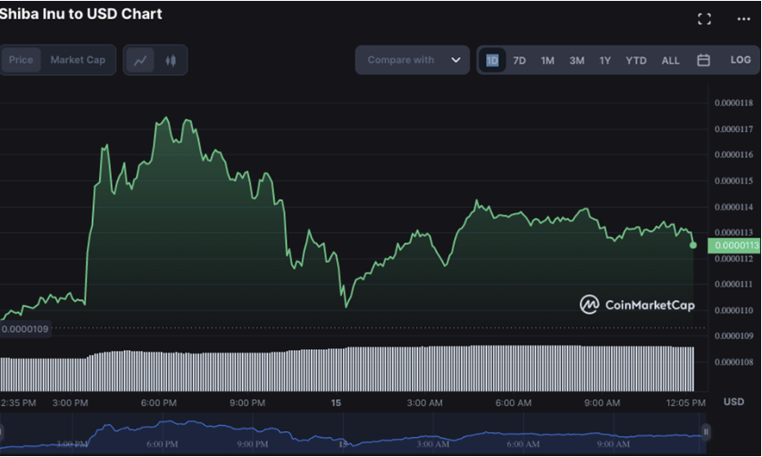The width and height of the screenshot is (762, 457).
Task: Switch to candlestick chart icon
Action: [171, 60]
